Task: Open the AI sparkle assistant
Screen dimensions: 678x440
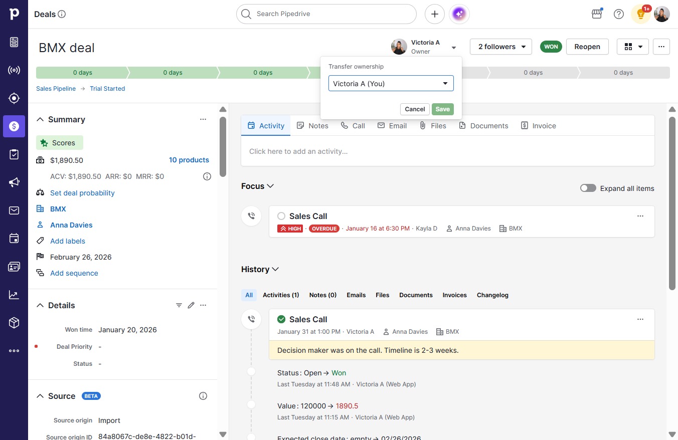Action: pos(460,14)
